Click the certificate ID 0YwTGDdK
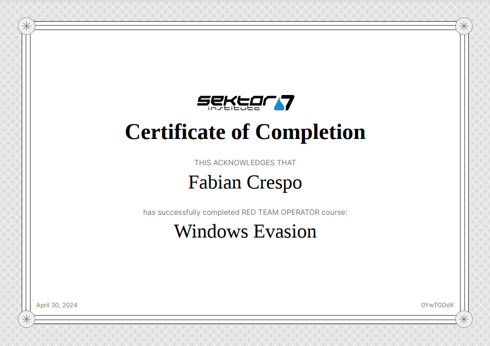The width and height of the screenshot is (490, 346). tap(437, 305)
